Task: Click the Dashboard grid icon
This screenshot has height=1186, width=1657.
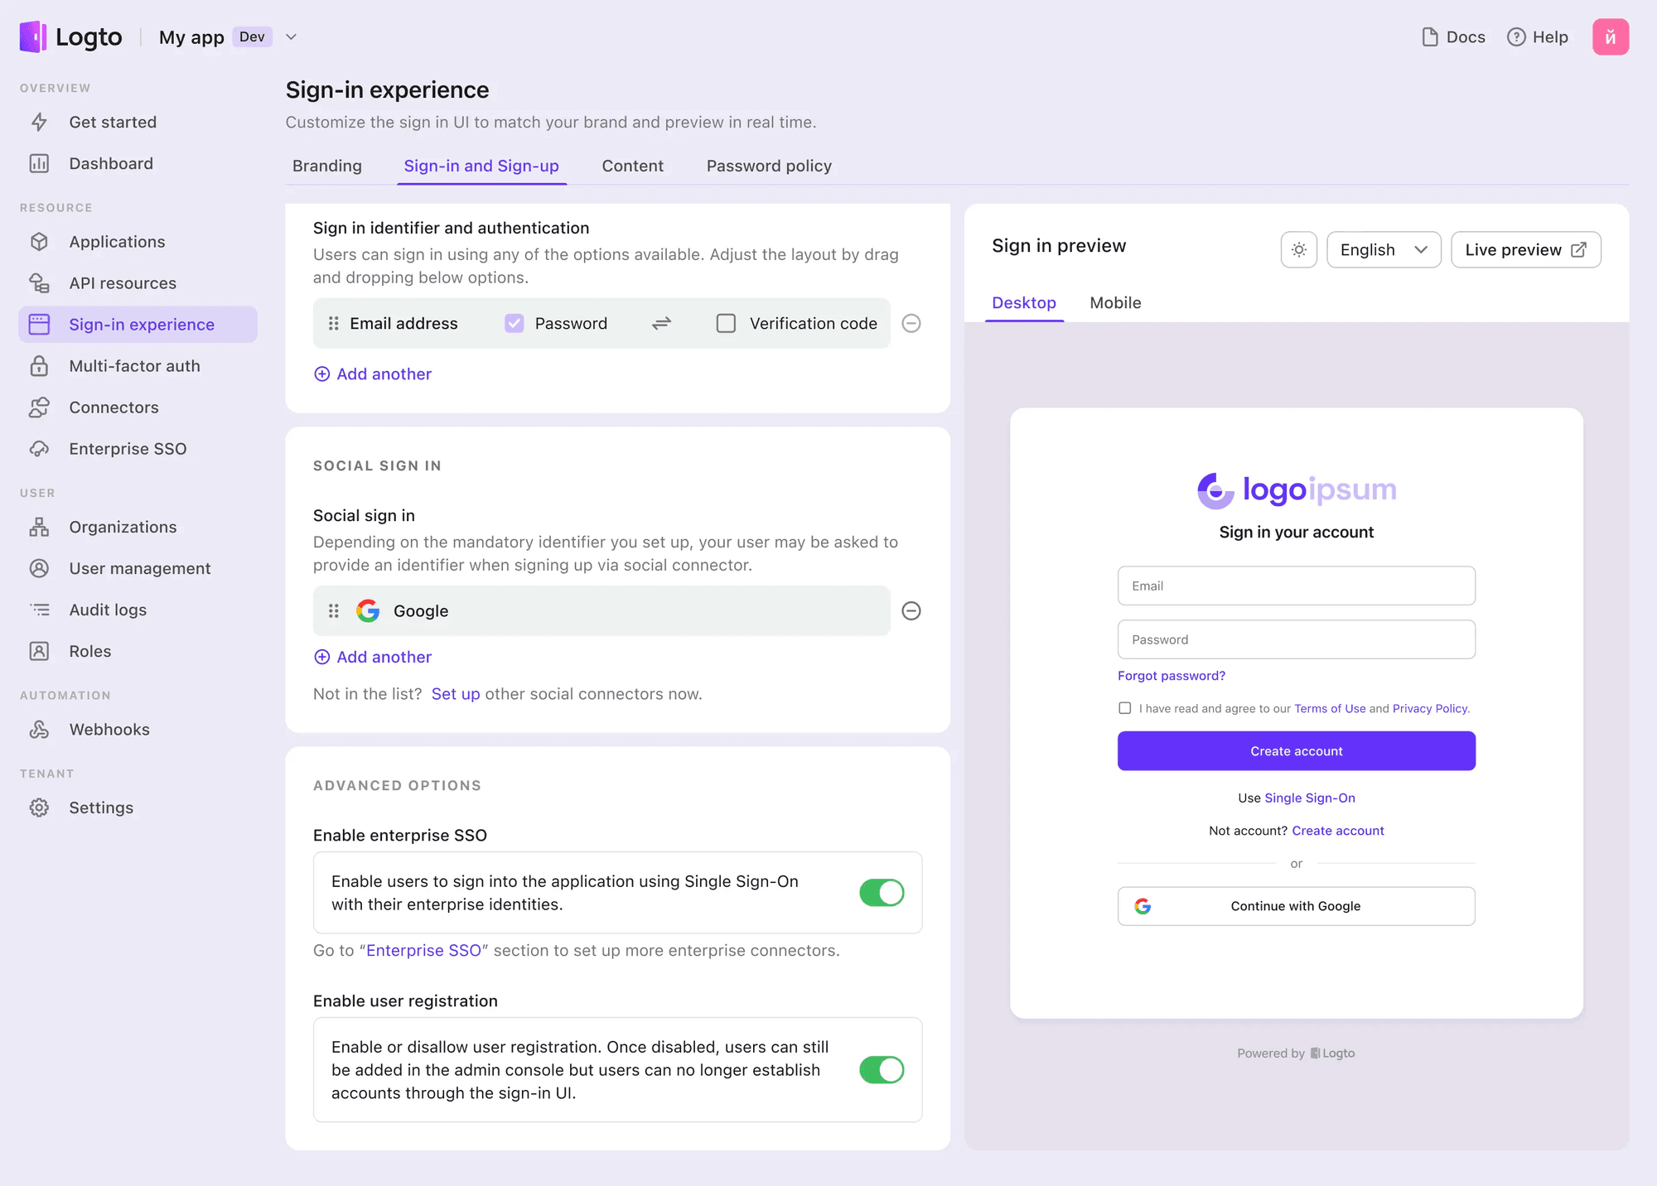Action: tap(40, 162)
